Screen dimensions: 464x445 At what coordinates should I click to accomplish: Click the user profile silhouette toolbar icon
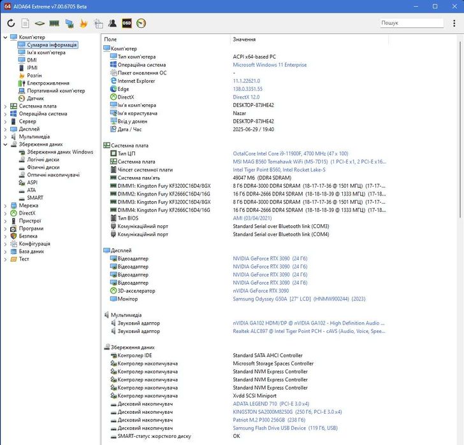point(112,23)
